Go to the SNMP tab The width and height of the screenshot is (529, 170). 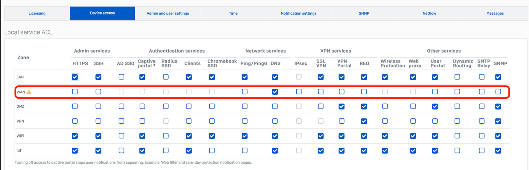point(364,13)
